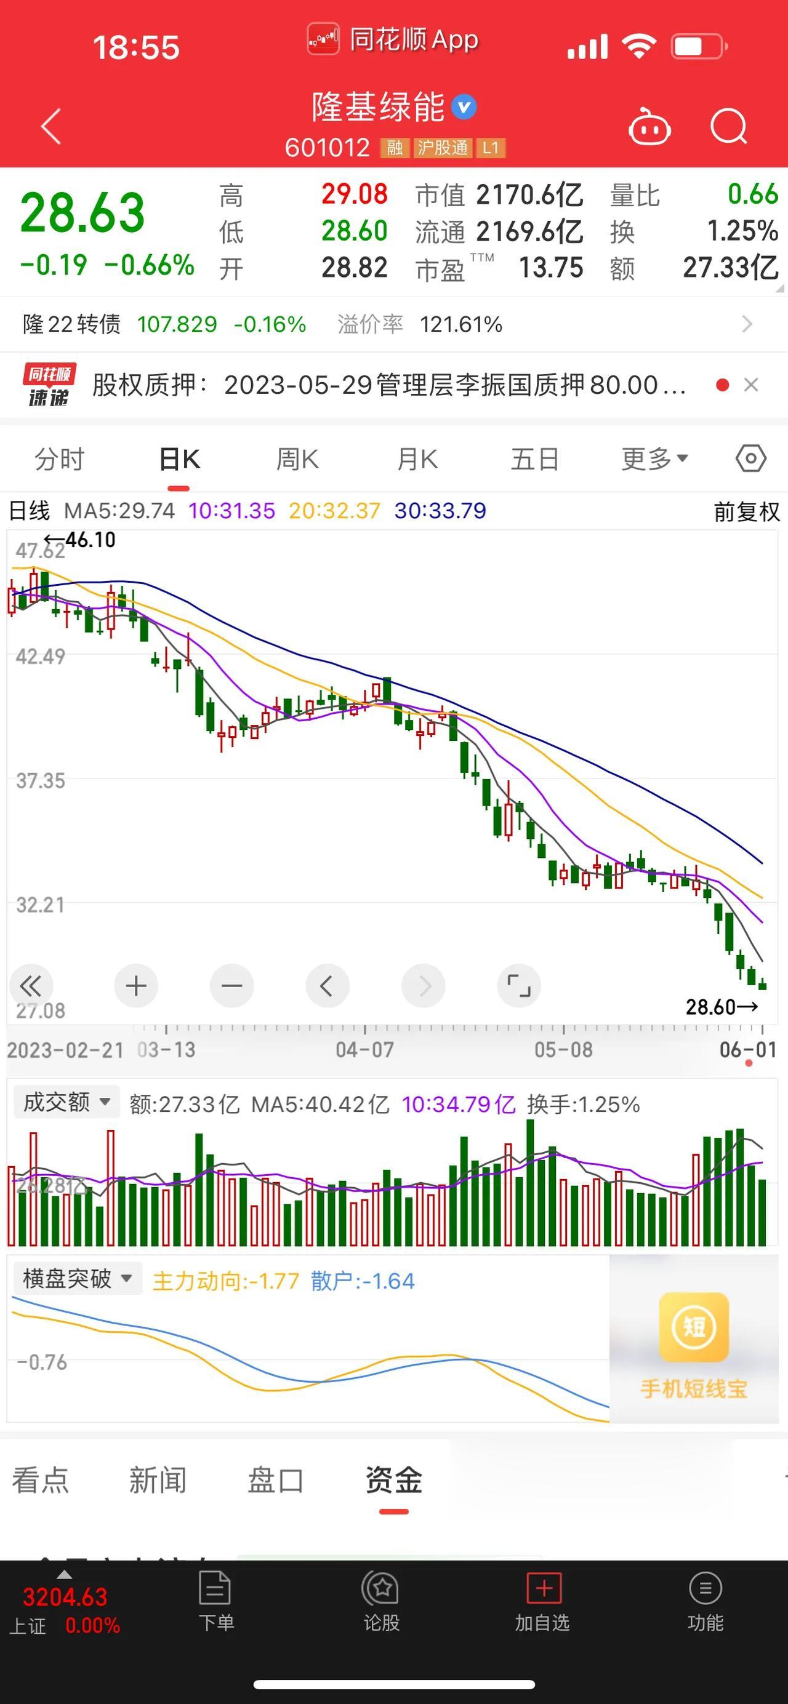Expand 上证 index bar arrow

(x=64, y=1574)
